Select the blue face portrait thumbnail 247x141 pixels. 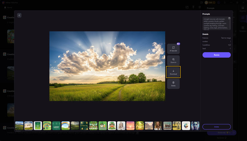pos(195,126)
